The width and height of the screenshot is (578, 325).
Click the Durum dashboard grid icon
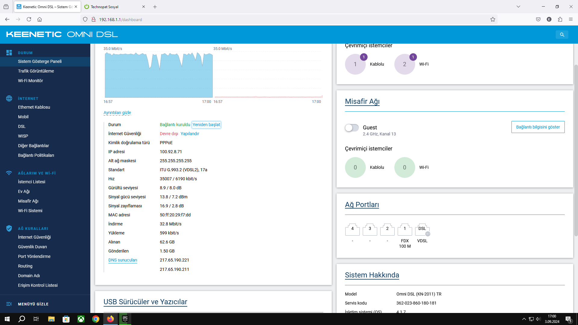point(9,53)
